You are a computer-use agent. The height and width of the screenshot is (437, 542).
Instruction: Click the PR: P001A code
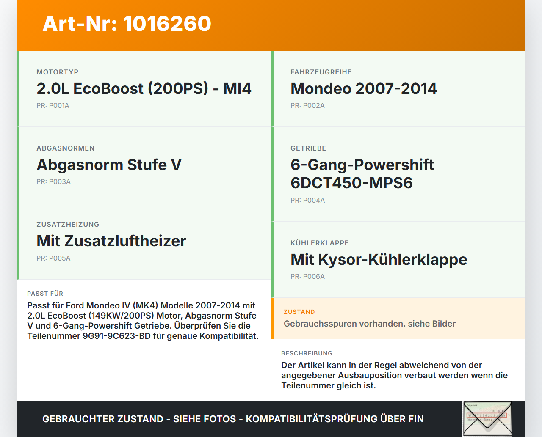pyautogui.click(x=53, y=106)
